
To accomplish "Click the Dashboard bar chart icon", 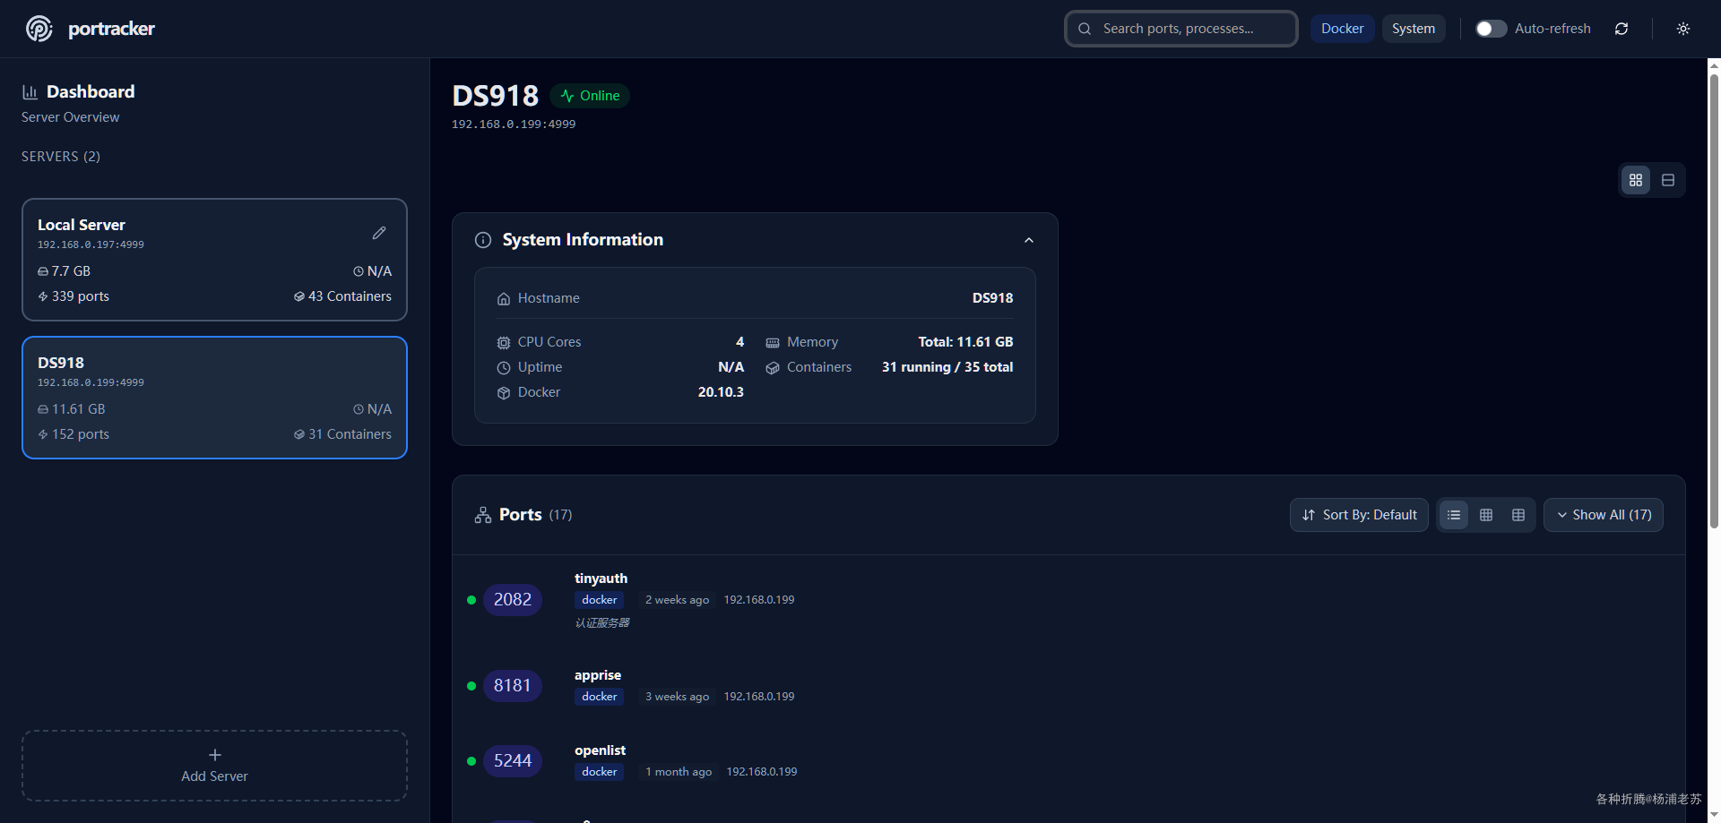I will 30,92.
